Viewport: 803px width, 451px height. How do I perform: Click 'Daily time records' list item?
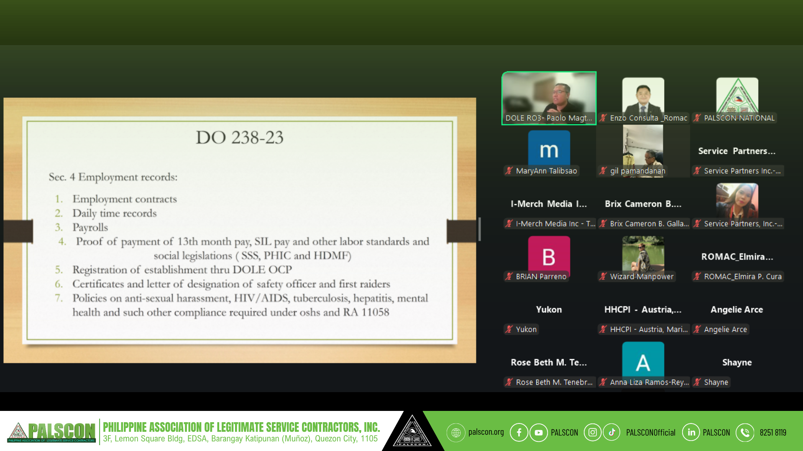click(115, 213)
